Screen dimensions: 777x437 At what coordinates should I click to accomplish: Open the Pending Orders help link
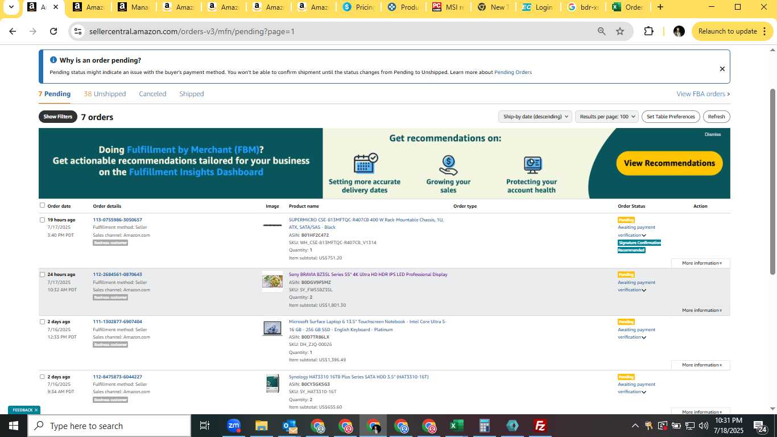(x=513, y=72)
